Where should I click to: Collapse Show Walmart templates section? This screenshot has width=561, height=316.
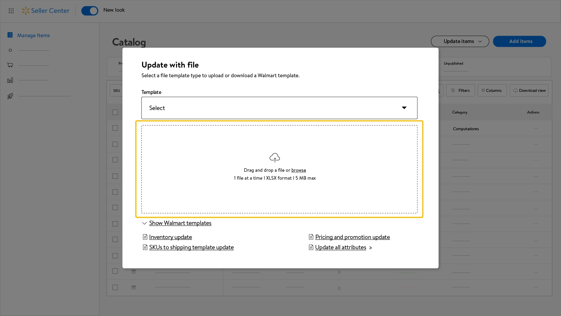(180, 223)
